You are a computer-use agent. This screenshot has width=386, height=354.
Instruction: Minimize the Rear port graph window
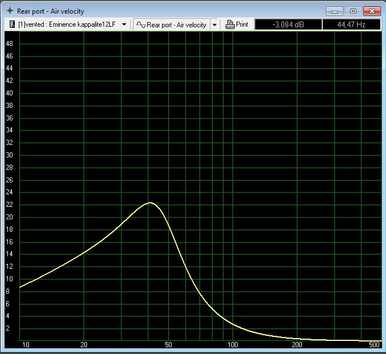(x=335, y=11)
